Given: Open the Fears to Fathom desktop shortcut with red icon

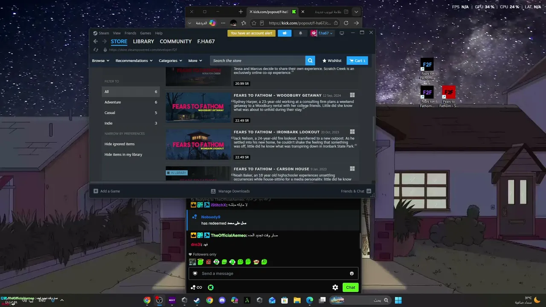Looking at the screenshot, I should pos(448,97).
